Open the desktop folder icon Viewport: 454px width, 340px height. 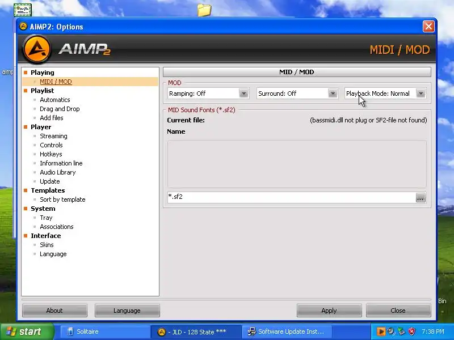coord(204,10)
